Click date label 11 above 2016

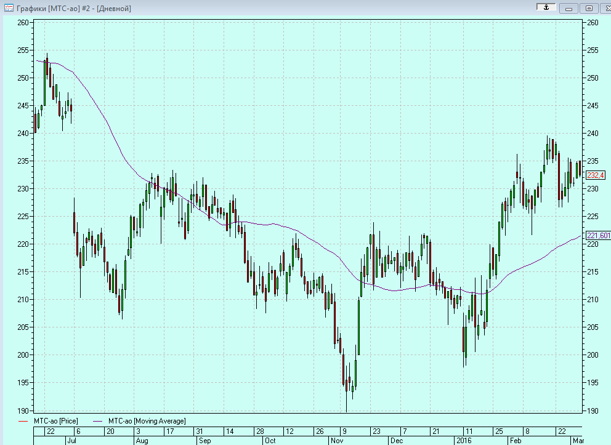coord(469,431)
